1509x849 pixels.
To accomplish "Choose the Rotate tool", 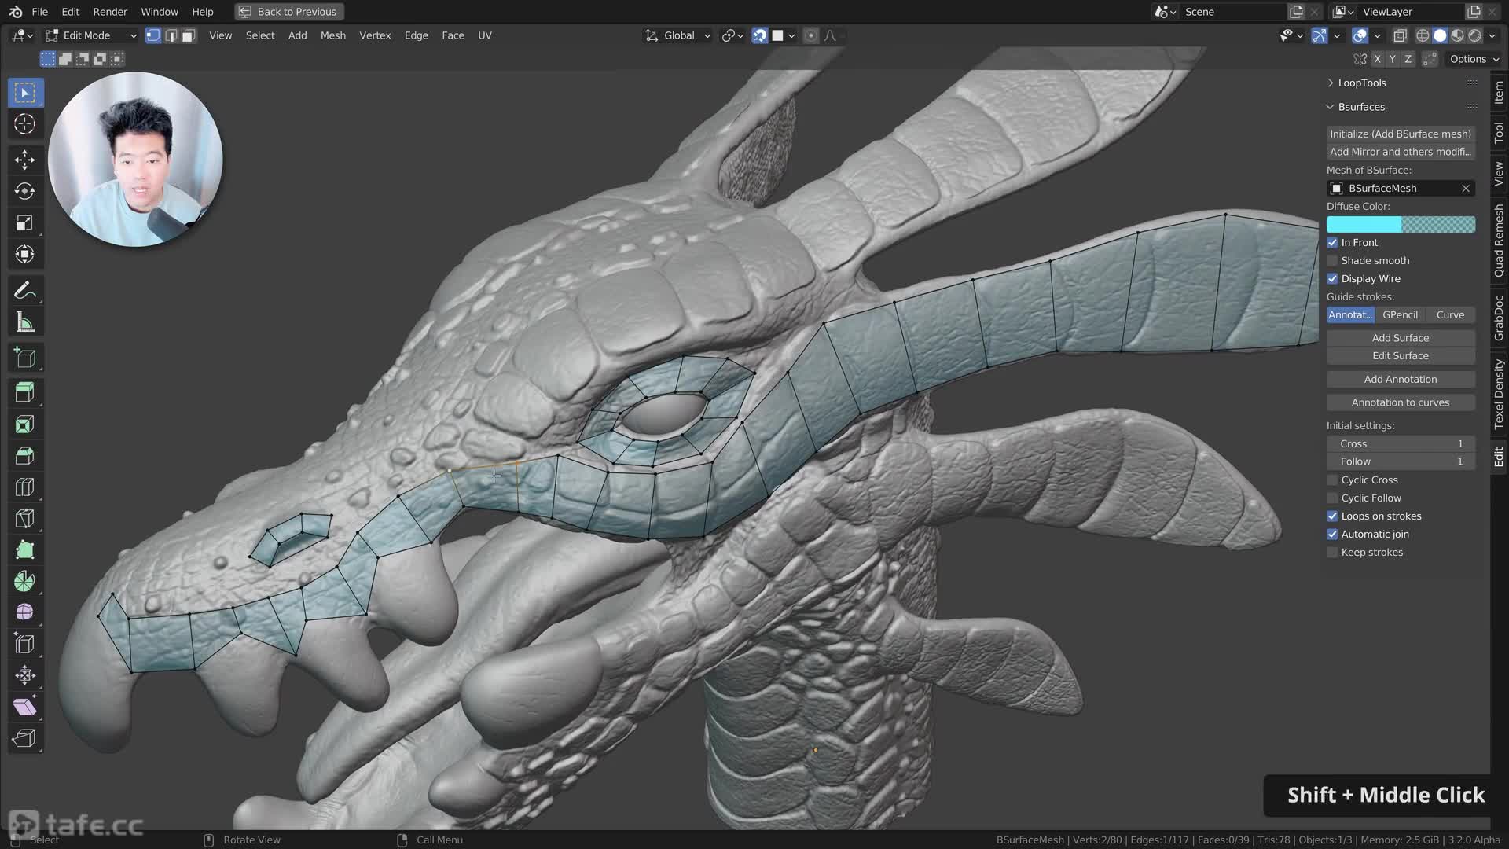I will pos(24,191).
